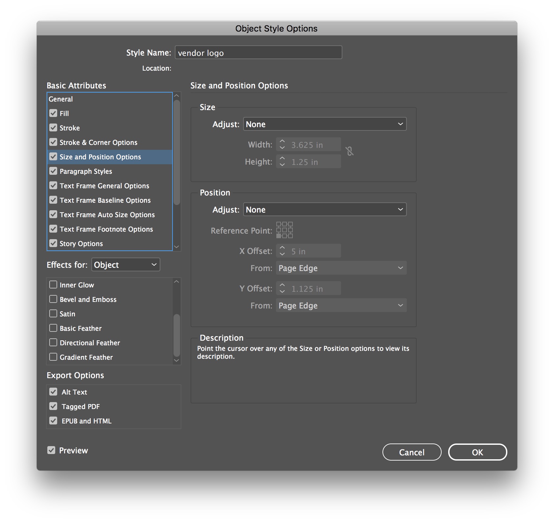Enable the Inner Glow effect
Screen dimensions: 554x523
(x=53, y=285)
